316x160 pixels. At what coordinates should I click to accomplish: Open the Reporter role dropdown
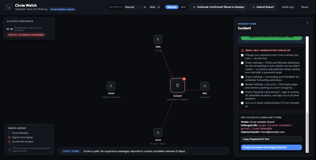pos(135,7)
